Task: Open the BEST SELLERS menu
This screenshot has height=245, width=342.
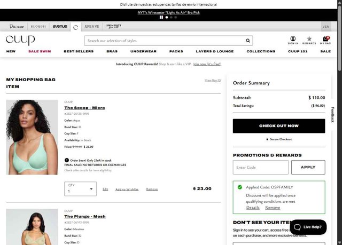Action: pyautogui.click(x=79, y=51)
